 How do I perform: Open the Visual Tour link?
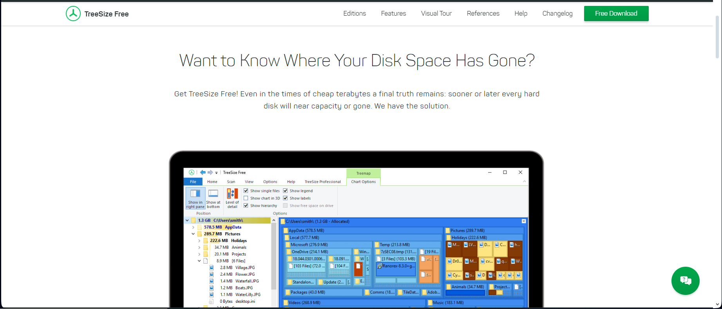[436, 13]
